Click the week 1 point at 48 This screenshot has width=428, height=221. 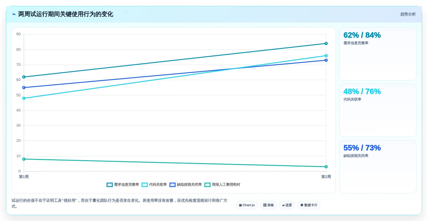pyautogui.click(x=24, y=98)
